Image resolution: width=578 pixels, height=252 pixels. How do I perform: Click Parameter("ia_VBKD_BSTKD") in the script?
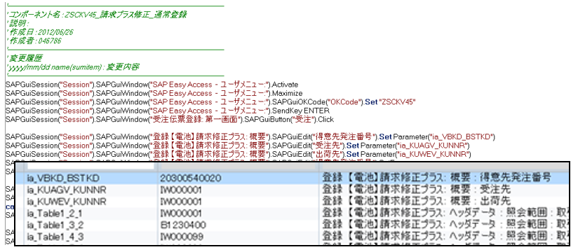pos(444,137)
